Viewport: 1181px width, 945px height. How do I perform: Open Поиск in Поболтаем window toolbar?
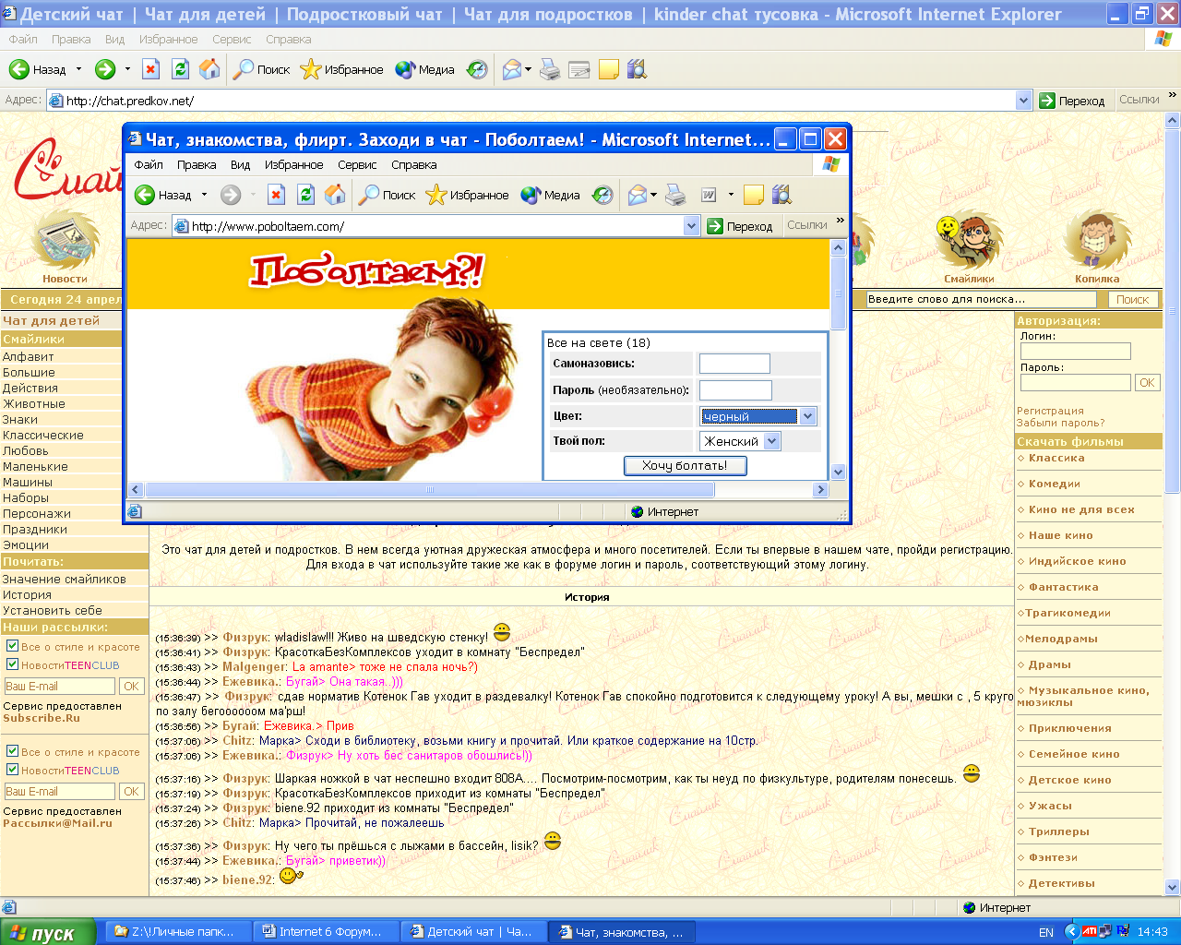pos(388,195)
